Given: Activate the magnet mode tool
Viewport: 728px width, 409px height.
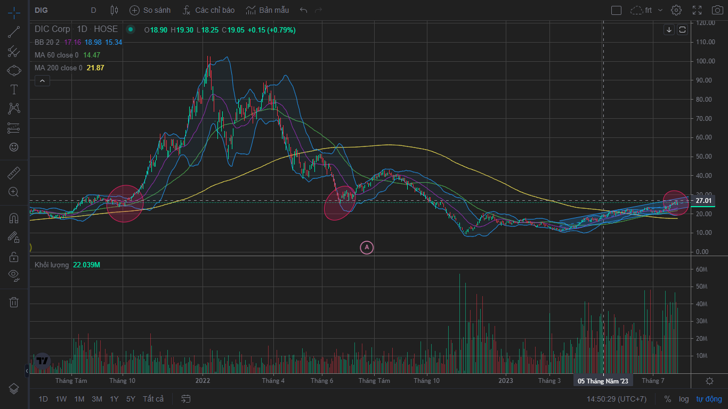Looking at the screenshot, I should 14,218.
